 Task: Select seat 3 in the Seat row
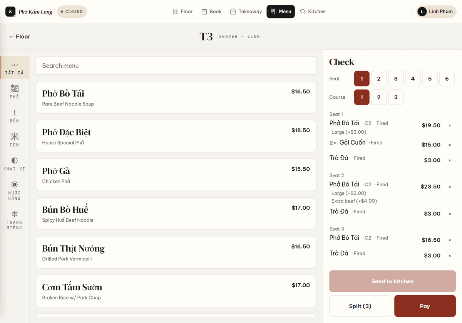[x=396, y=79]
